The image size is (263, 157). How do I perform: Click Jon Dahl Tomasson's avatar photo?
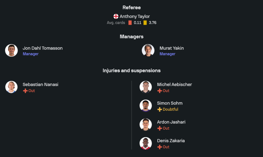pos(11,50)
